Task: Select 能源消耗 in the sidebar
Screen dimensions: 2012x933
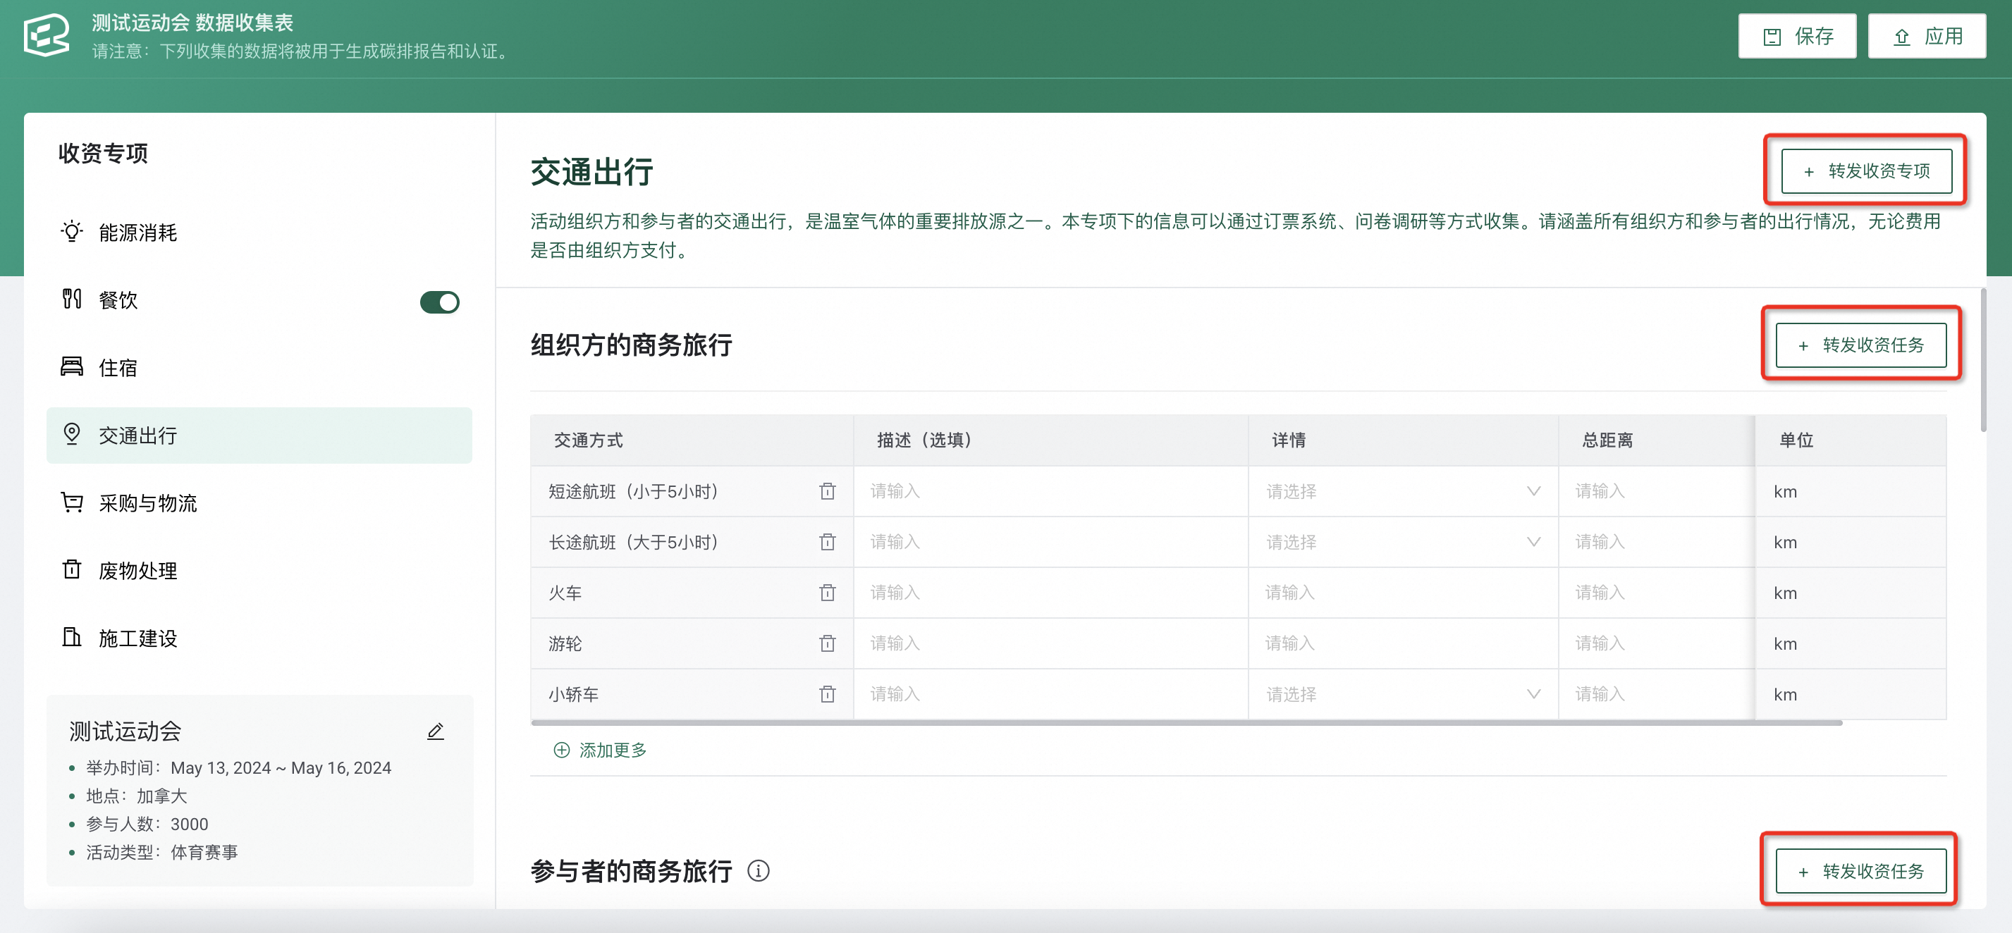Action: [x=138, y=233]
